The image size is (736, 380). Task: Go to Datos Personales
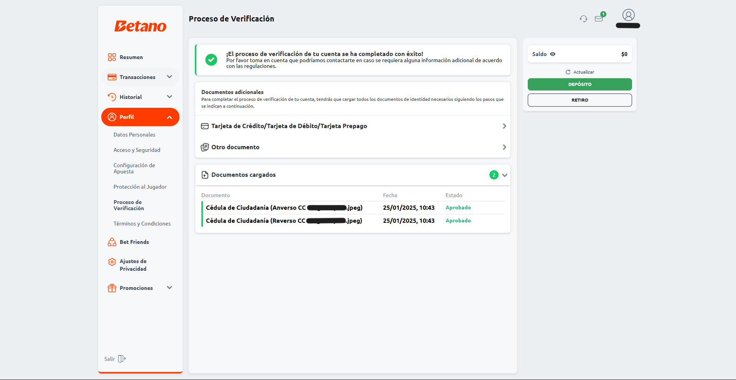click(x=134, y=135)
